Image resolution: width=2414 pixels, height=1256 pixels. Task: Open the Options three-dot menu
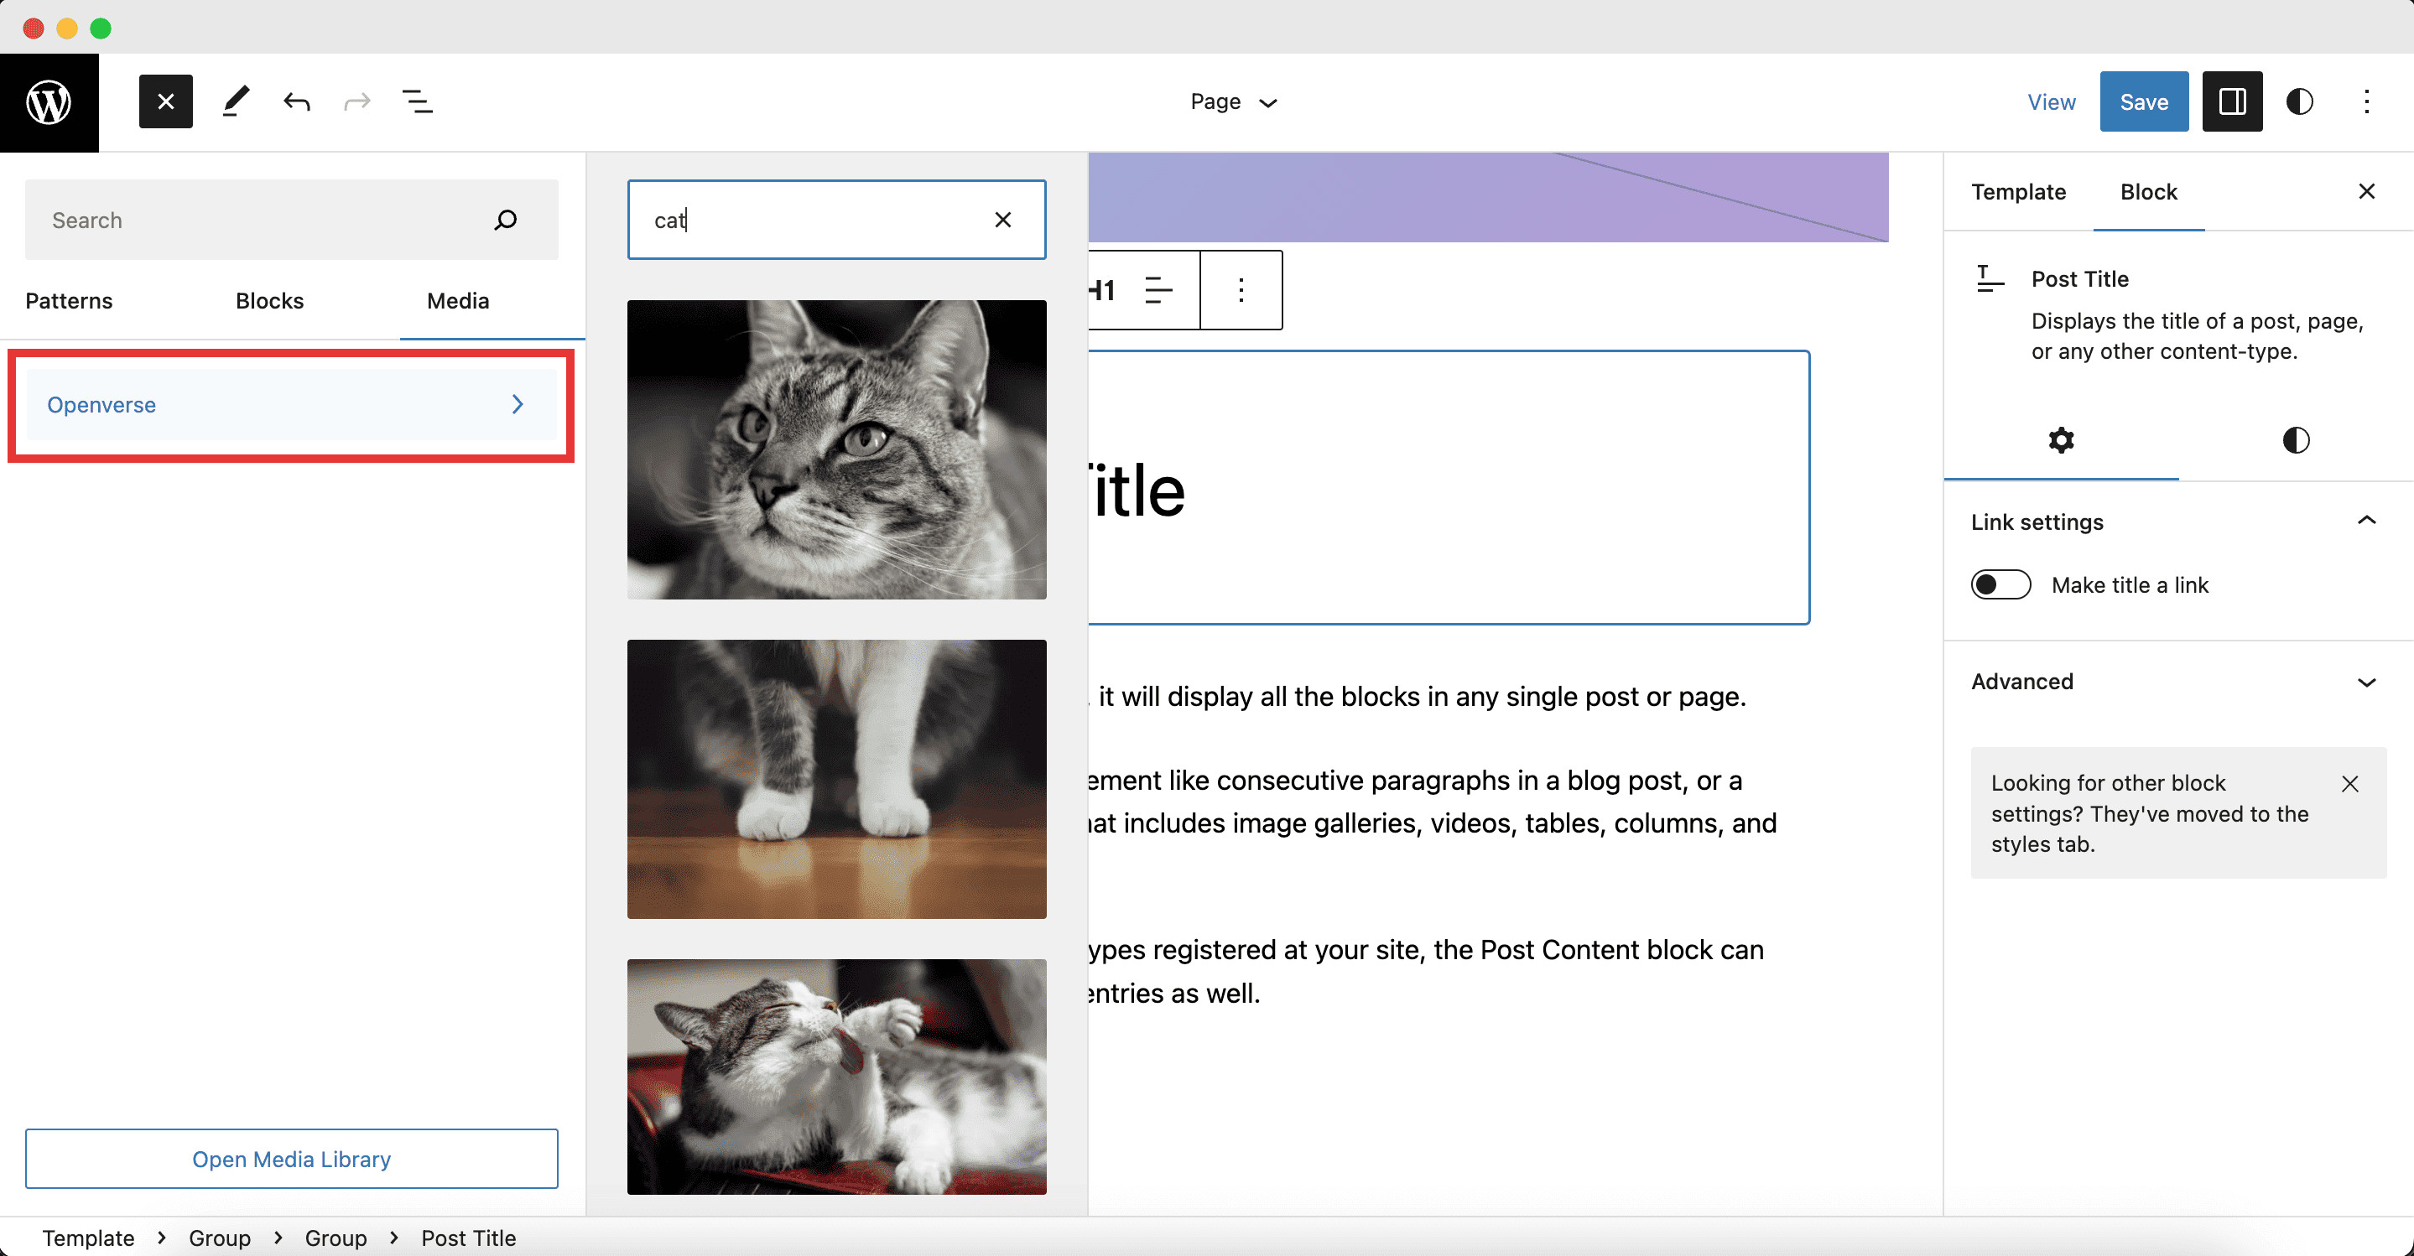tap(2367, 101)
